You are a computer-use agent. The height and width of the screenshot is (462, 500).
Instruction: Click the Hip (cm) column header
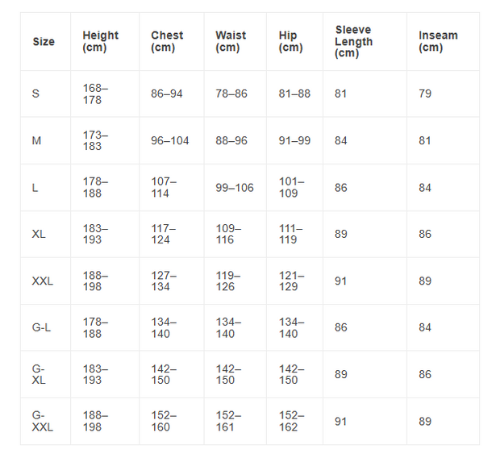click(290, 41)
